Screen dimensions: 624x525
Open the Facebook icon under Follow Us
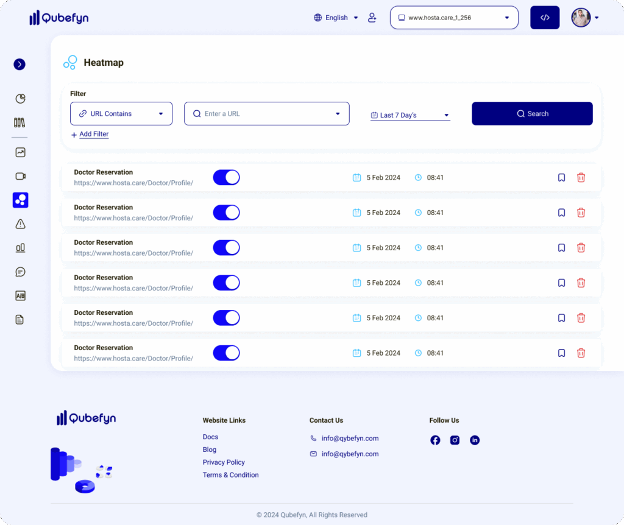(x=435, y=440)
